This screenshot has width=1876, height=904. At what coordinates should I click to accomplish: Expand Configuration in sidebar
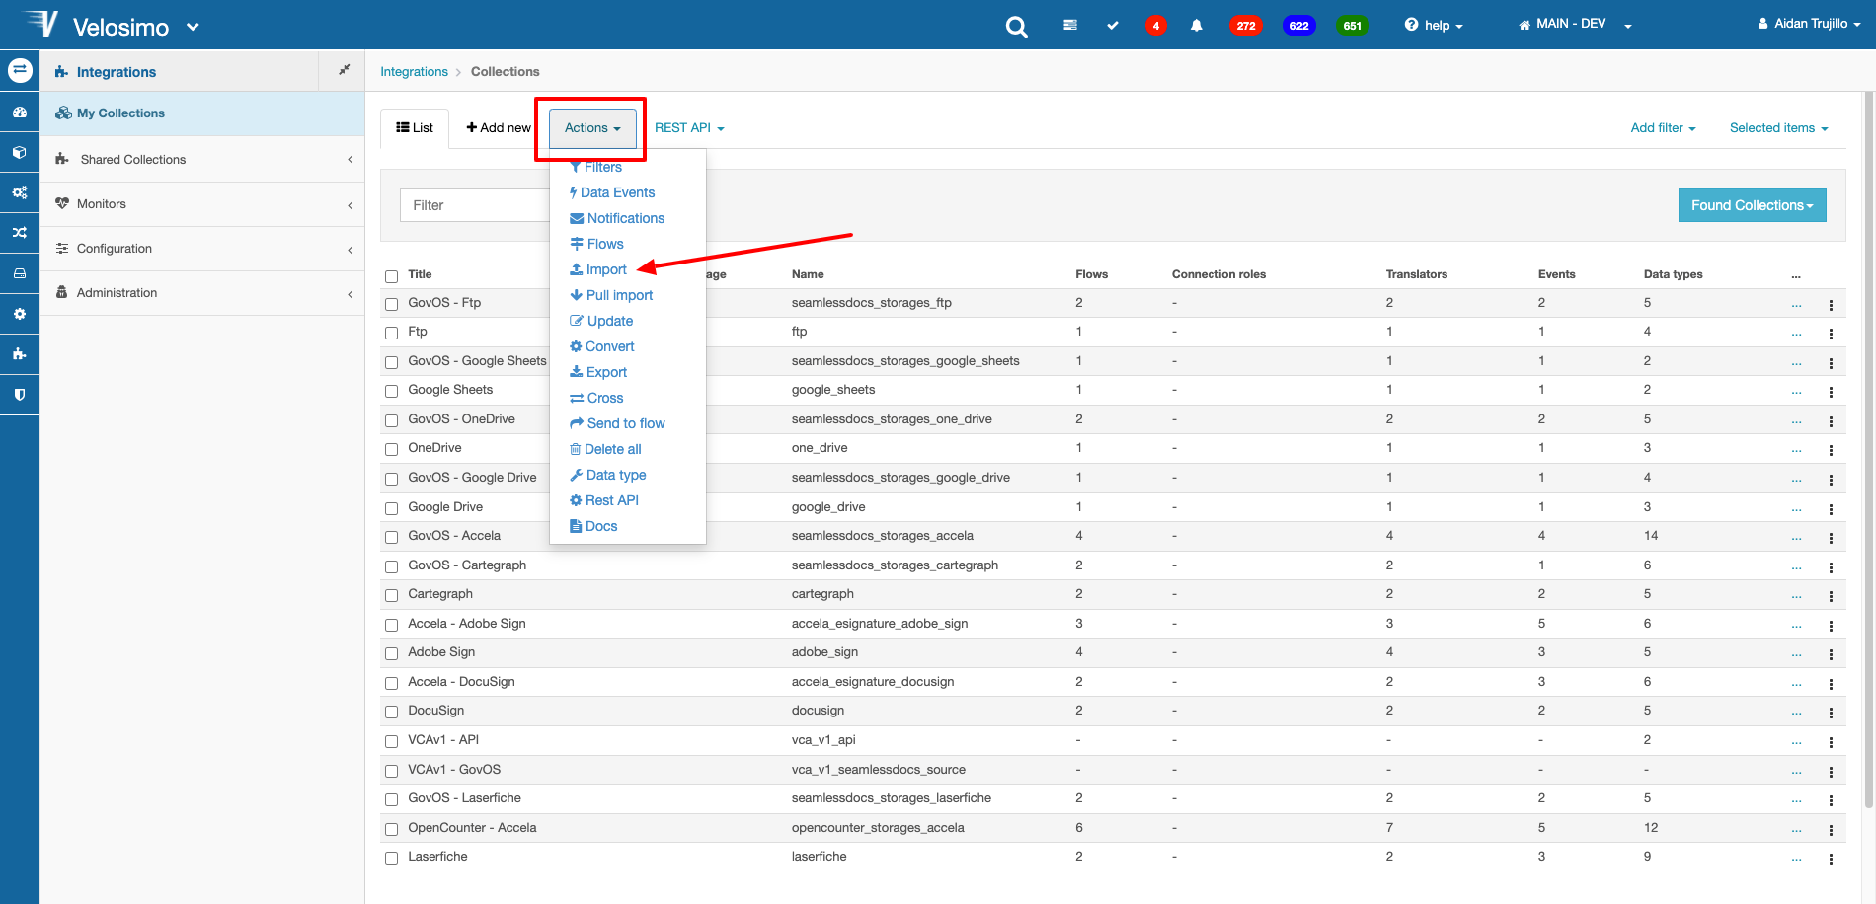[202, 249]
